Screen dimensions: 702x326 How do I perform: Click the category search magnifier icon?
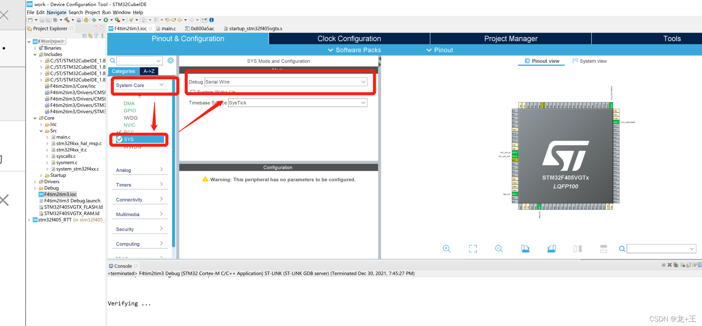[113, 61]
